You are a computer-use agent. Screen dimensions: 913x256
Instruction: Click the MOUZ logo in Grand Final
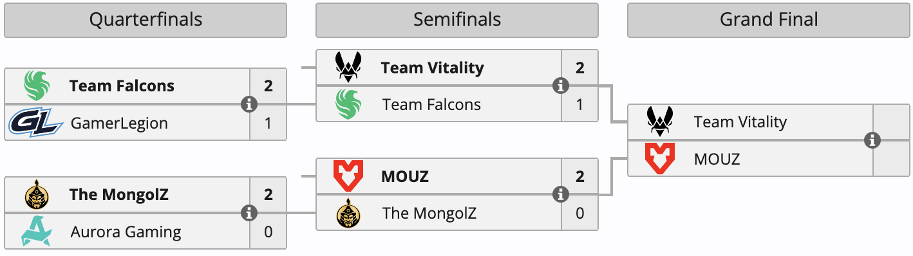(659, 158)
